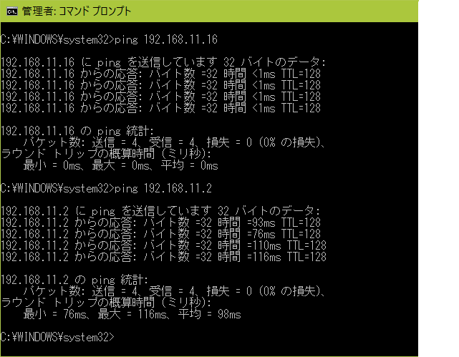
Task: Select the reply line showing 時間 =76ms
Action: click(x=160, y=234)
